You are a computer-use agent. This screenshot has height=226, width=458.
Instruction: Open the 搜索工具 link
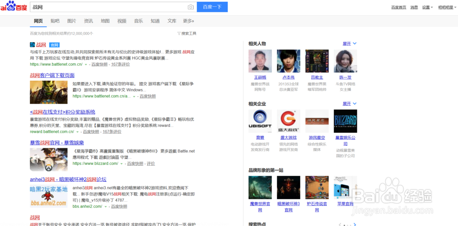click(x=189, y=33)
